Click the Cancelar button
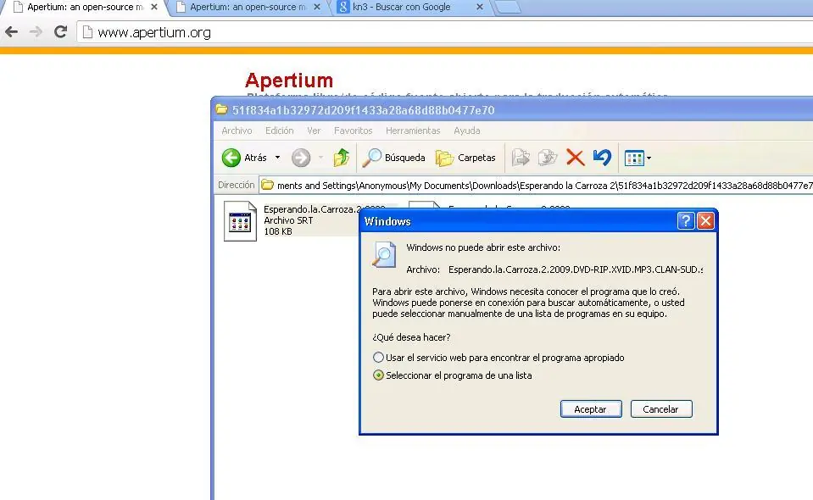 point(661,408)
